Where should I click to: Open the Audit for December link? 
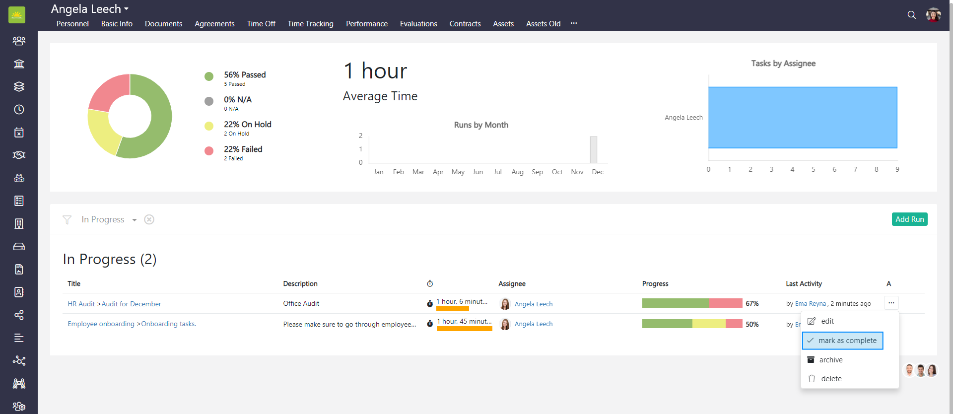131,304
